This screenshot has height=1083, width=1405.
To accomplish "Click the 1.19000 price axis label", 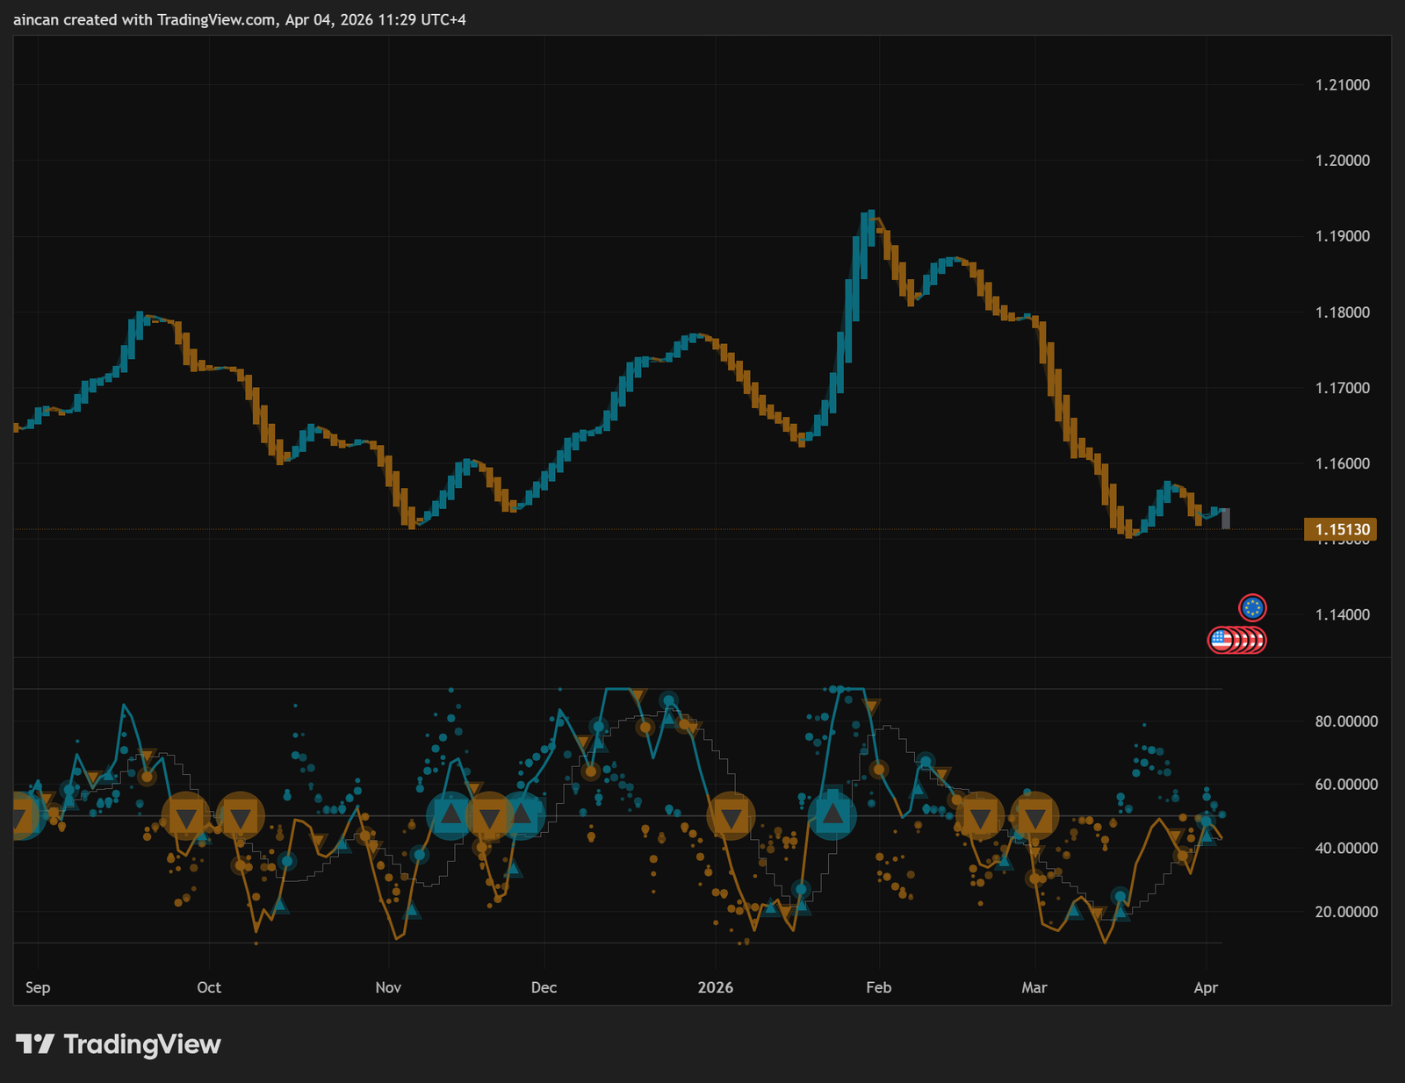I will pos(1342,236).
